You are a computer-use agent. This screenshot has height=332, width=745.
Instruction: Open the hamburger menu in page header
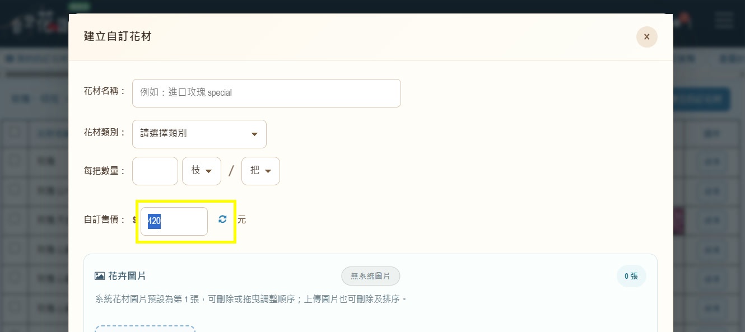(x=724, y=20)
